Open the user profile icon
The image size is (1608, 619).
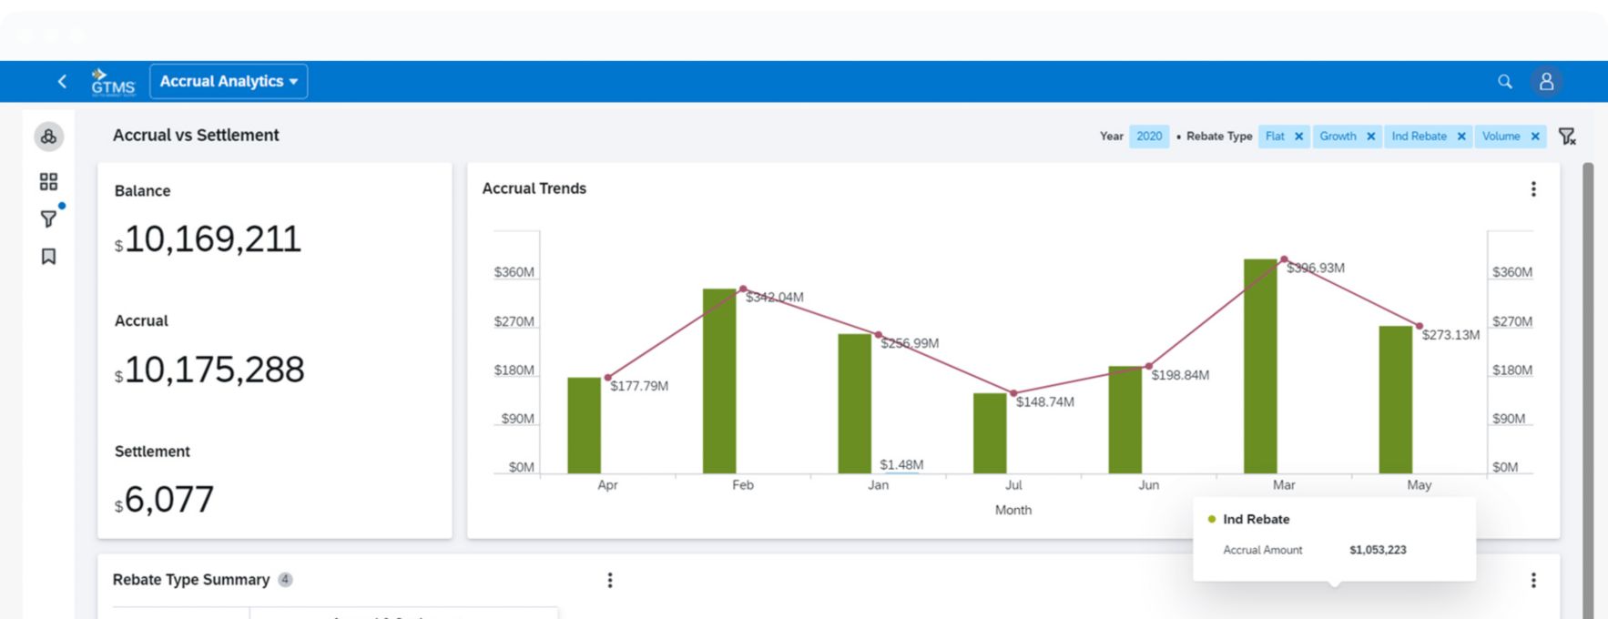pos(1546,82)
